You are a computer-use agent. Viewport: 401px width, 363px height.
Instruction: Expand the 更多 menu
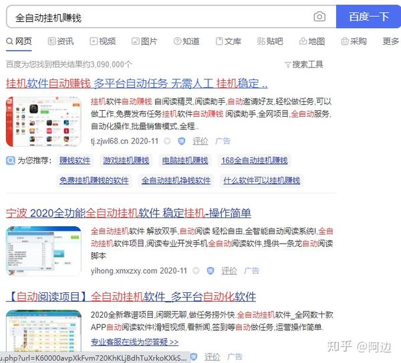(x=391, y=41)
